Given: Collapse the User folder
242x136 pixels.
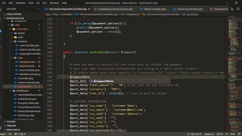Looking at the screenshot, I should coord(20,58).
